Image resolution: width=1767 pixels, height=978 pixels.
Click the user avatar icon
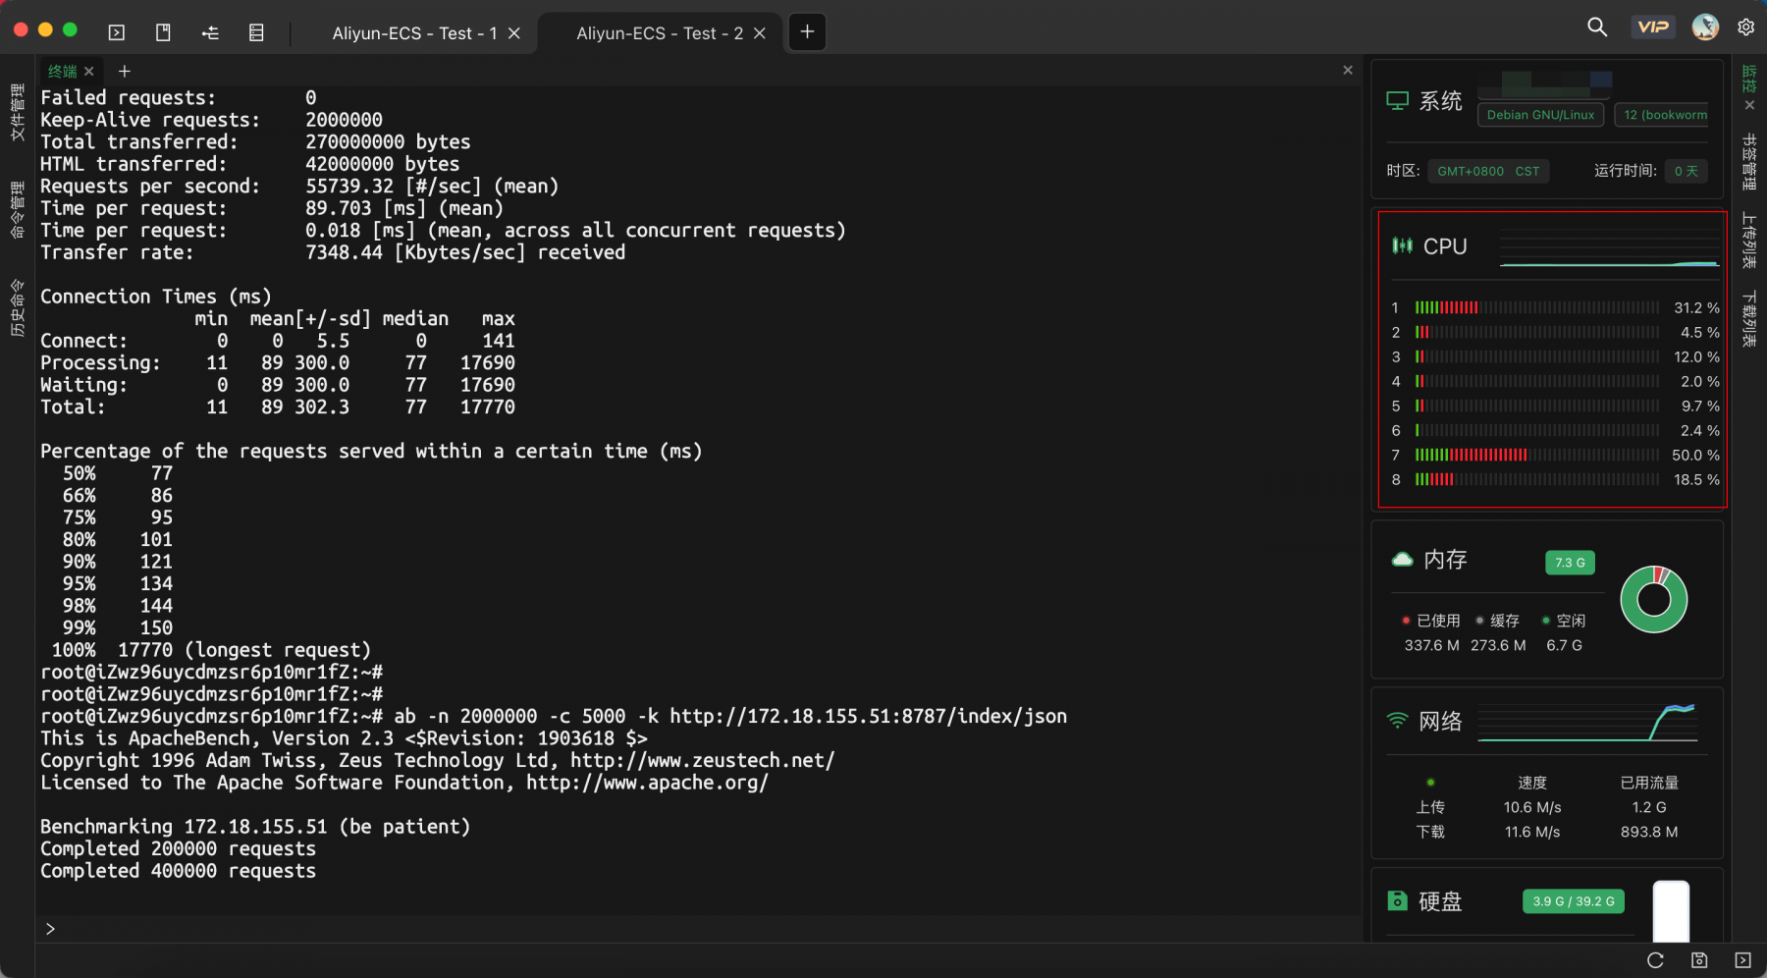[x=1705, y=27]
